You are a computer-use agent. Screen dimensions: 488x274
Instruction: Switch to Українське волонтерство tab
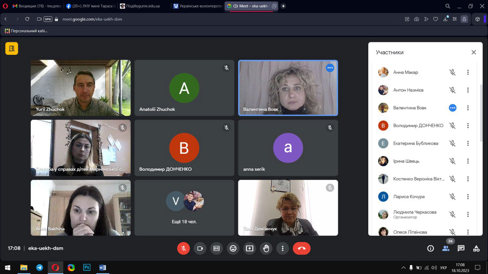(197, 6)
